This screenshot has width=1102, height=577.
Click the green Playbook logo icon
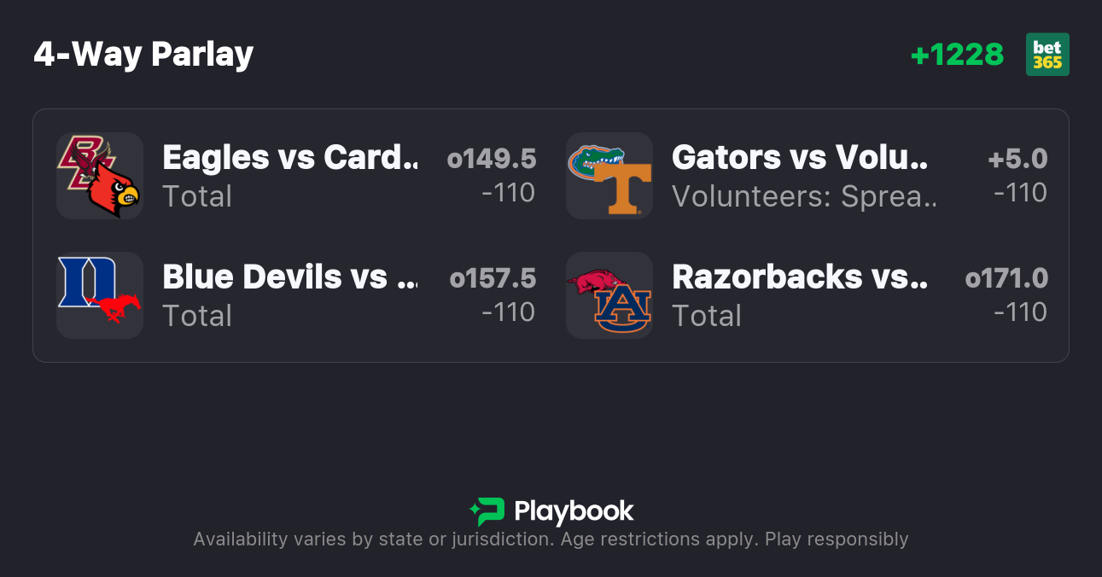(487, 511)
